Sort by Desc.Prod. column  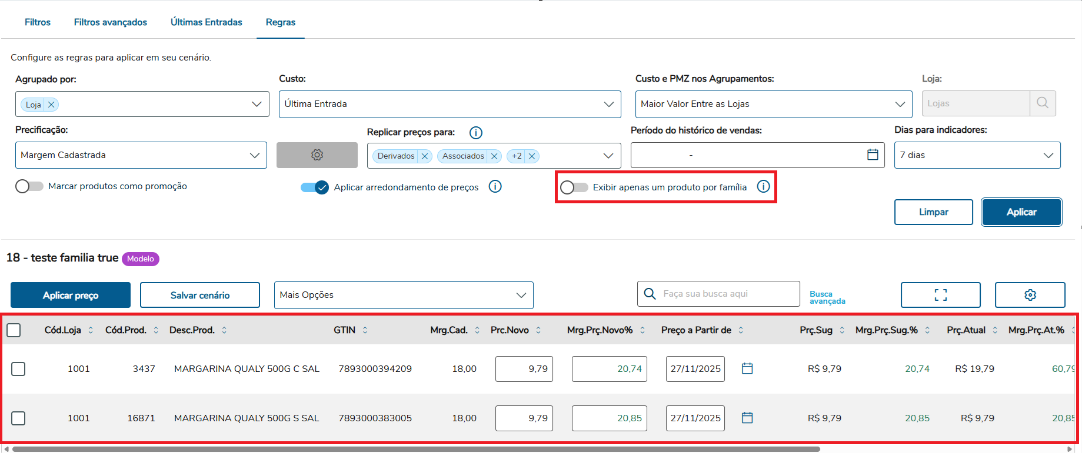click(x=224, y=330)
